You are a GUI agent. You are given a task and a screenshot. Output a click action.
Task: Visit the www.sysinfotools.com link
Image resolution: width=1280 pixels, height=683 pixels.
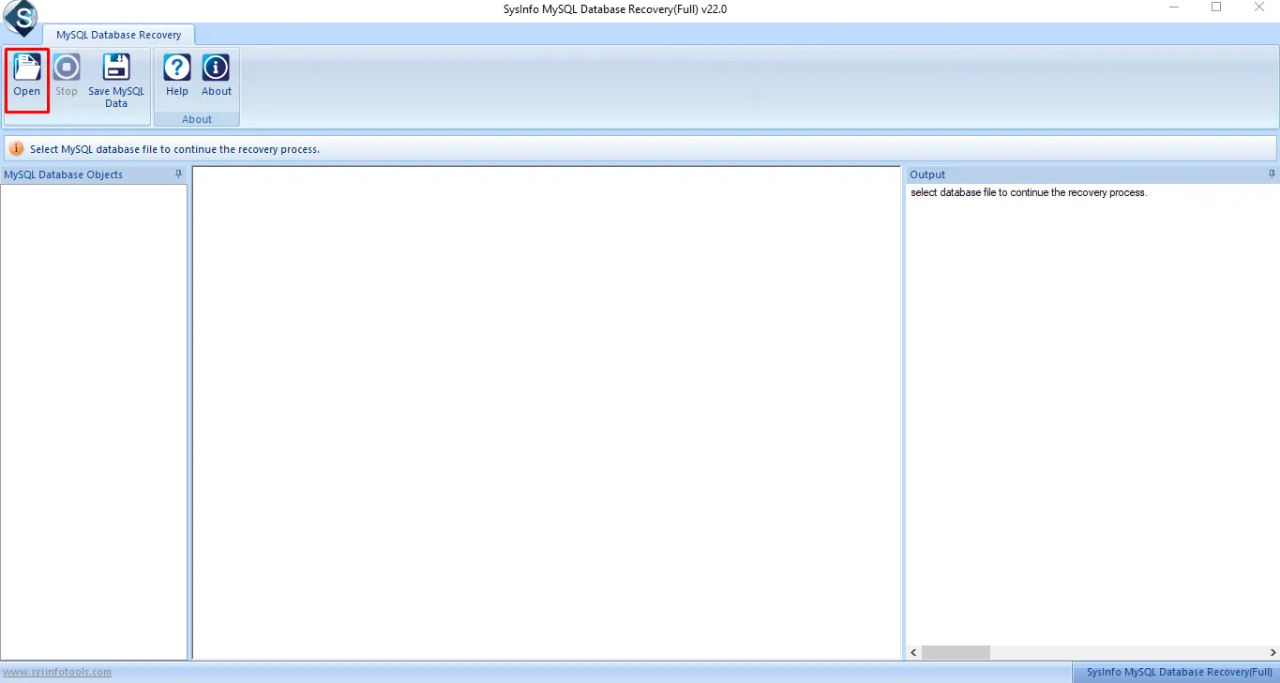[x=57, y=672]
